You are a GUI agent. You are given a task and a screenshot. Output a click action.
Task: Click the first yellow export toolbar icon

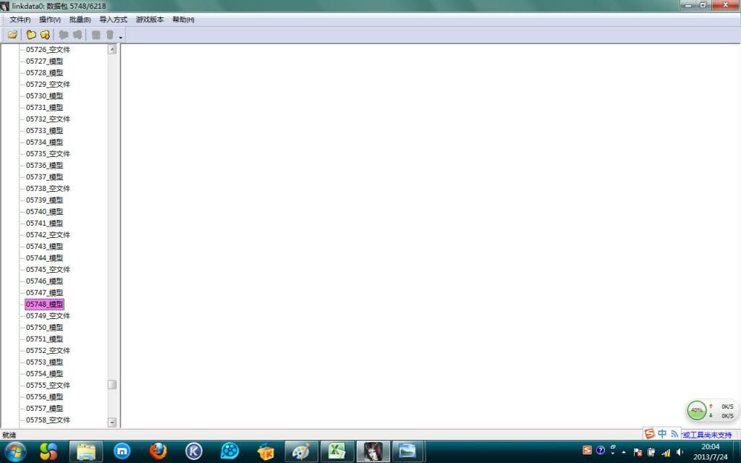[x=31, y=35]
